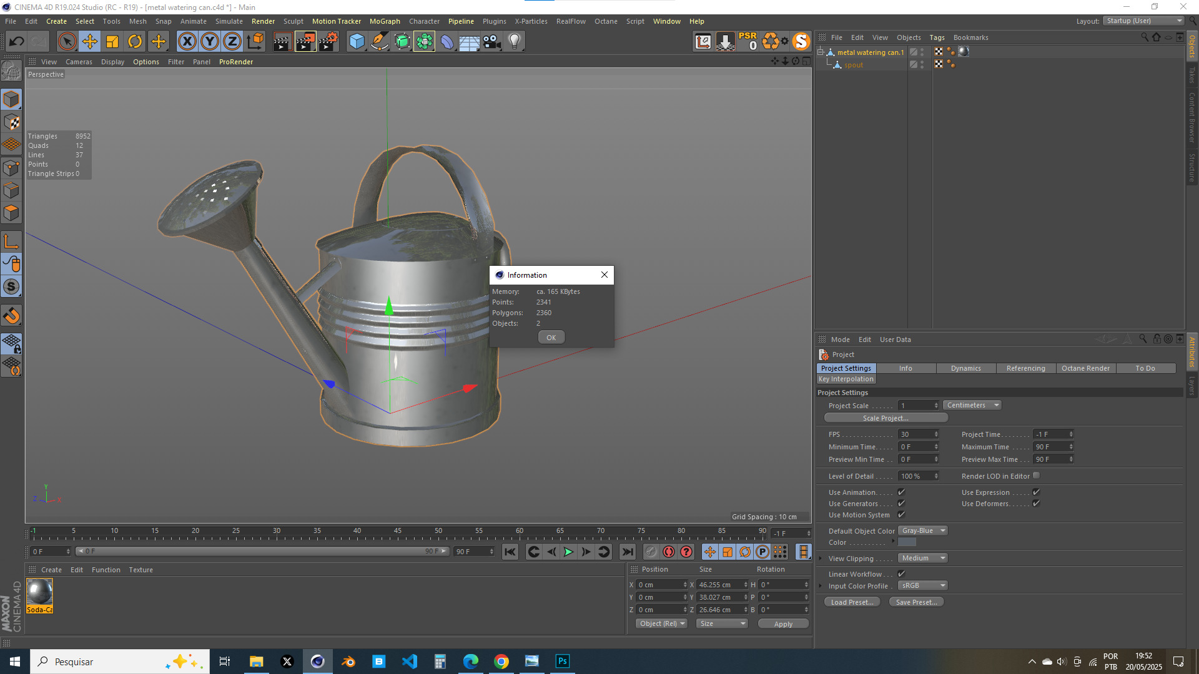The width and height of the screenshot is (1199, 674).
Task: Open View Clipping Medium dropdown
Action: [923, 558]
